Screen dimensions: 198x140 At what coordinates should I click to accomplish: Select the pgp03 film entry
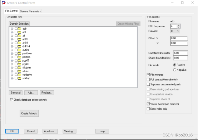coord(26,64)
